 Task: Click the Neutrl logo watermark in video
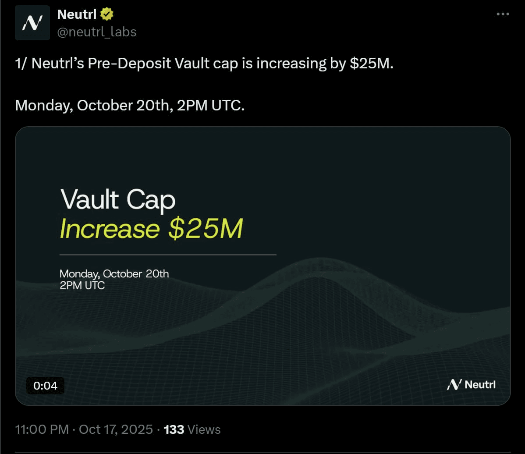pos(471,385)
